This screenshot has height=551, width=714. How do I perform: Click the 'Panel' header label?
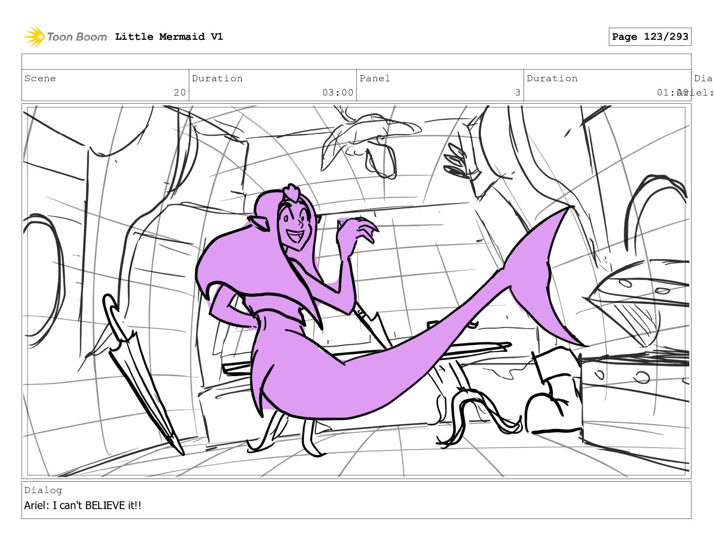click(375, 78)
